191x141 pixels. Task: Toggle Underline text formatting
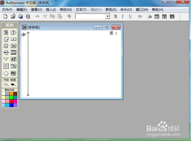[130, 16]
